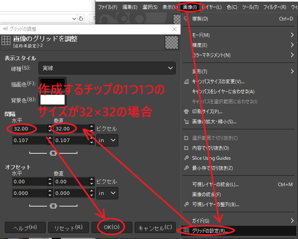Click horizontal offset inch field 0.000
The width and height of the screenshot is (298, 239).
[x=30, y=193]
